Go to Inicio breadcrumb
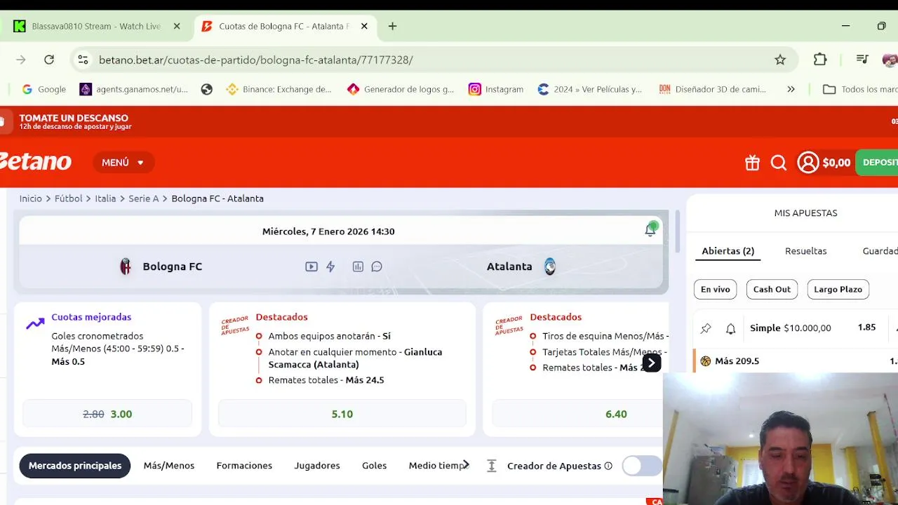 coord(31,198)
